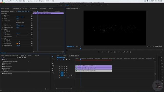
Task: Step forward one frame in Program monitor
Action: pyautogui.click(x=118, y=52)
